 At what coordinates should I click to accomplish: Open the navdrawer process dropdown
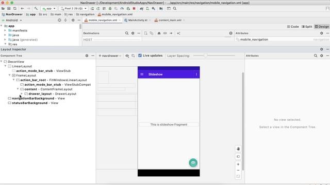coord(110,55)
